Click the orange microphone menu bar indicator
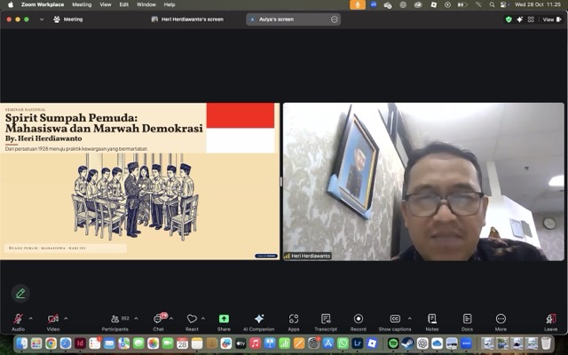This screenshot has width=568, height=355. 358,4
